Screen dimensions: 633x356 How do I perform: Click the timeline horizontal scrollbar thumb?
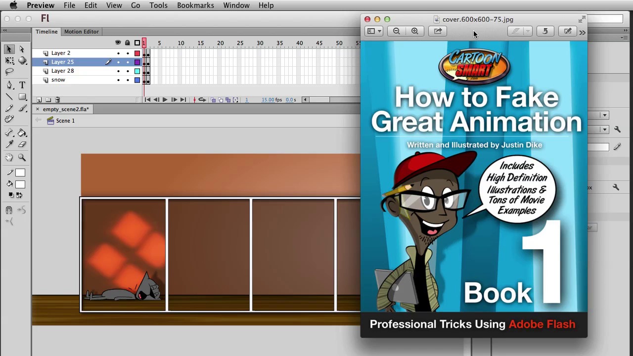319,100
